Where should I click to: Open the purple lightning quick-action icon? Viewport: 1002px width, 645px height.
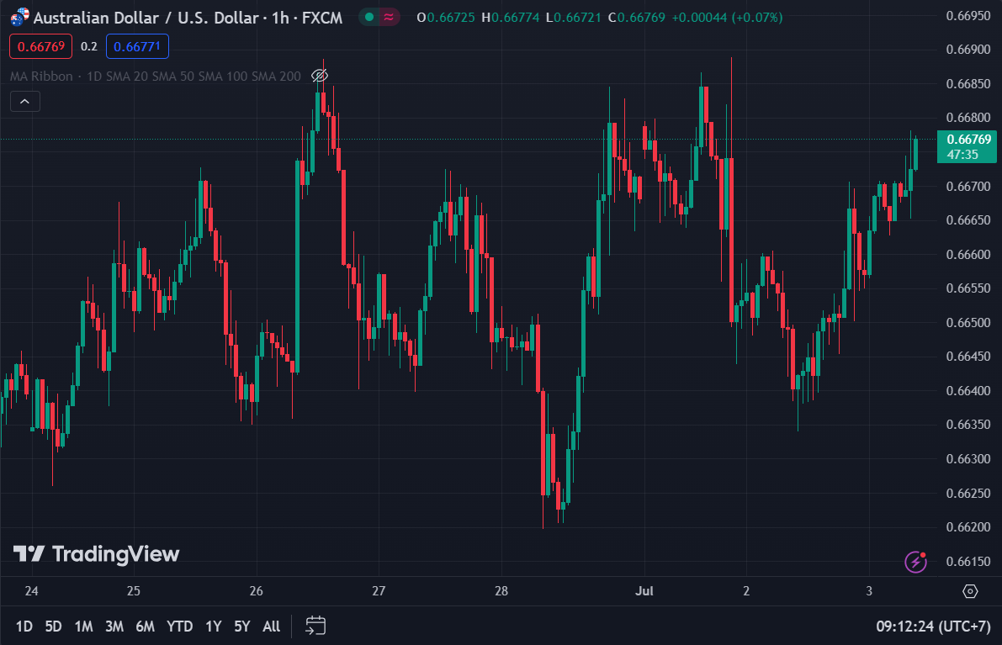click(915, 562)
